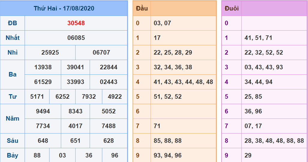Select Đuôi row with 28, 38, 48, 48, 88, 88
The height and width of the screenshot is (162, 308).
[x=274, y=141]
